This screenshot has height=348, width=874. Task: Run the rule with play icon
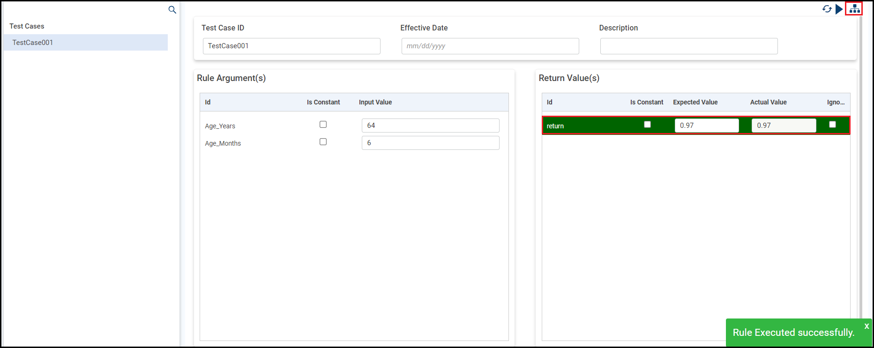[839, 9]
